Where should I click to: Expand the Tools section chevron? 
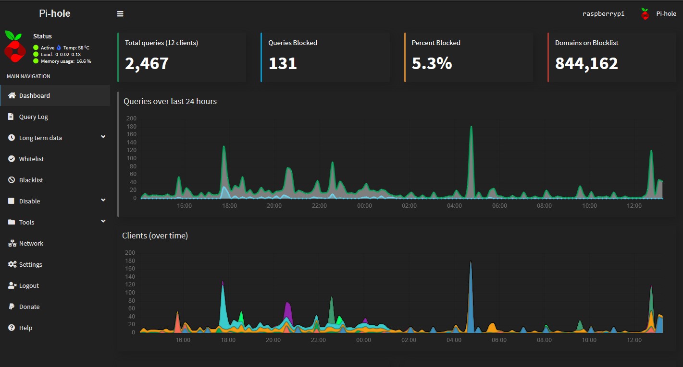[103, 221]
